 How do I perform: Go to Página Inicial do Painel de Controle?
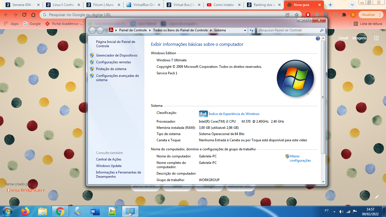[x=116, y=44]
